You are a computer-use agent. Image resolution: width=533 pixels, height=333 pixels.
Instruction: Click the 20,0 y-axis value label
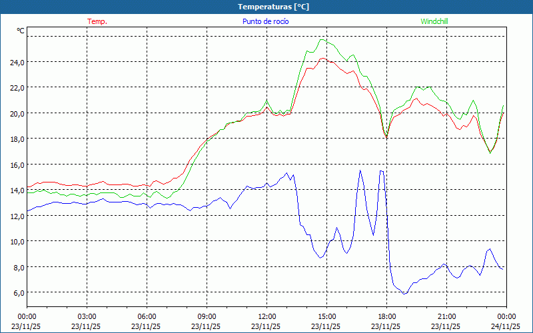(x=16, y=113)
